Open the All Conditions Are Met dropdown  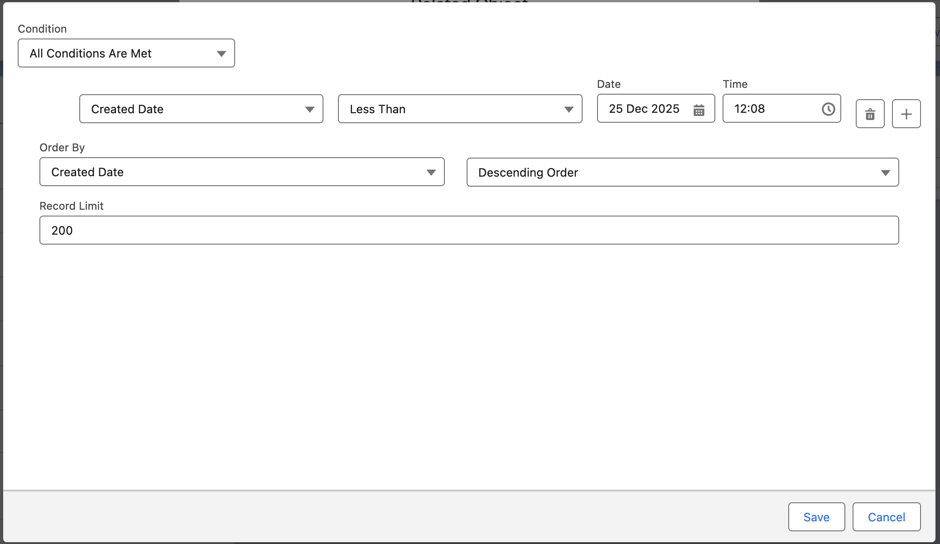click(126, 53)
